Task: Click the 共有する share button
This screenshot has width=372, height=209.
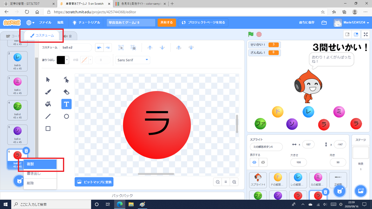Action: (166, 23)
